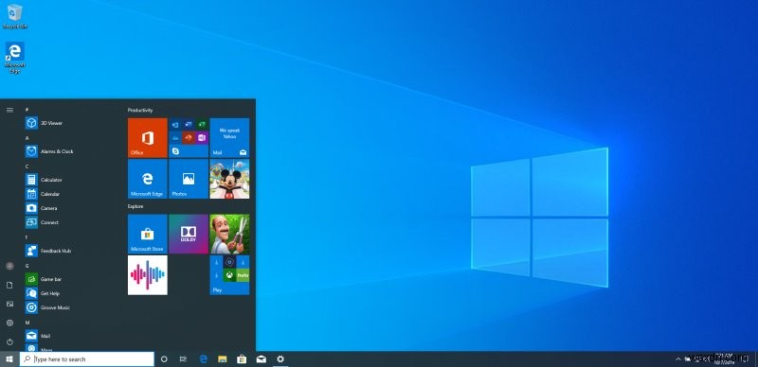The width and height of the screenshot is (758, 367).
Task: Open Pictures from the Start left rail
Action: pos(9,304)
